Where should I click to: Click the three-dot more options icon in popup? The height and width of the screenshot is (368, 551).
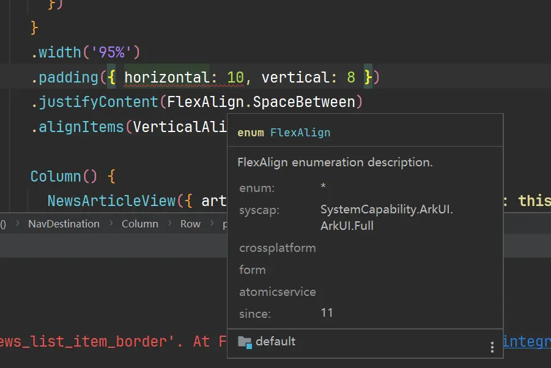click(x=492, y=347)
